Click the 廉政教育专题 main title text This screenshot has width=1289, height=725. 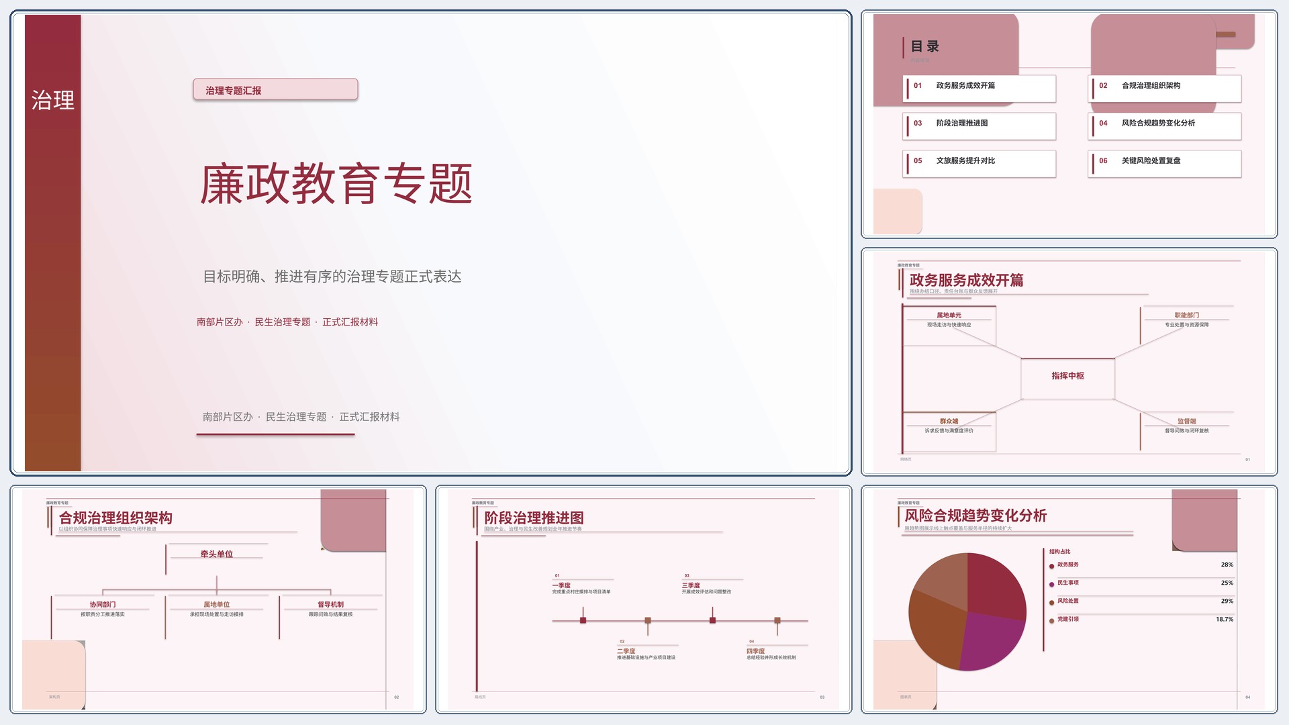(336, 184)
